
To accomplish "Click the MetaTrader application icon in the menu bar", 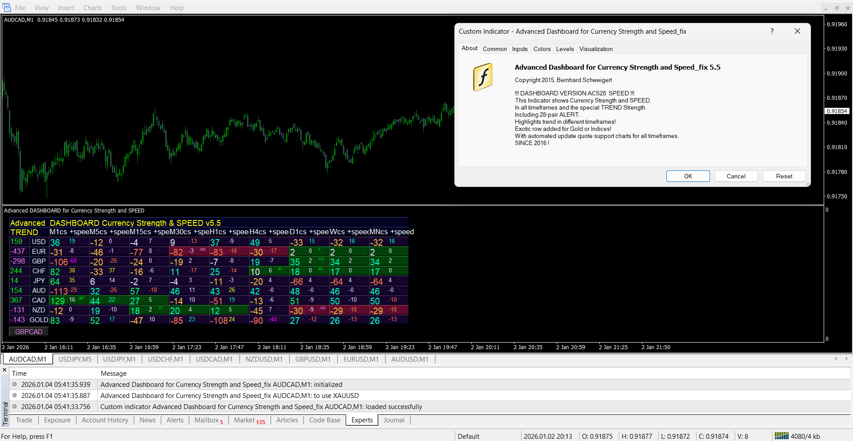I will [x=6, y=8].
